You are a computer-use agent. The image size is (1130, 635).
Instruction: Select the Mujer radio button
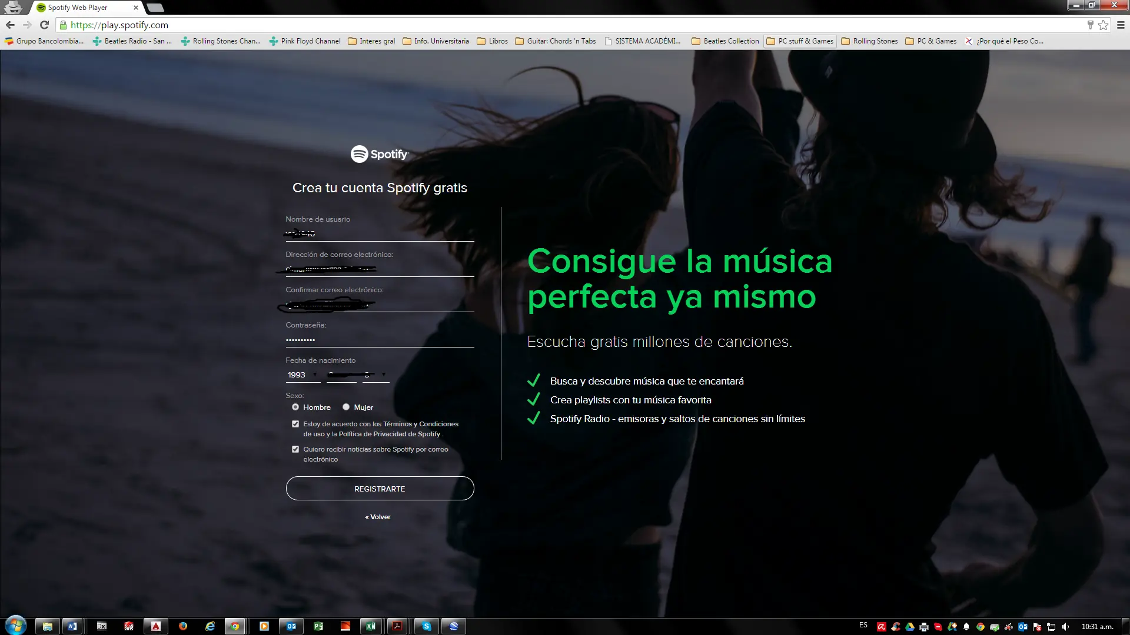tap(346, 407)
